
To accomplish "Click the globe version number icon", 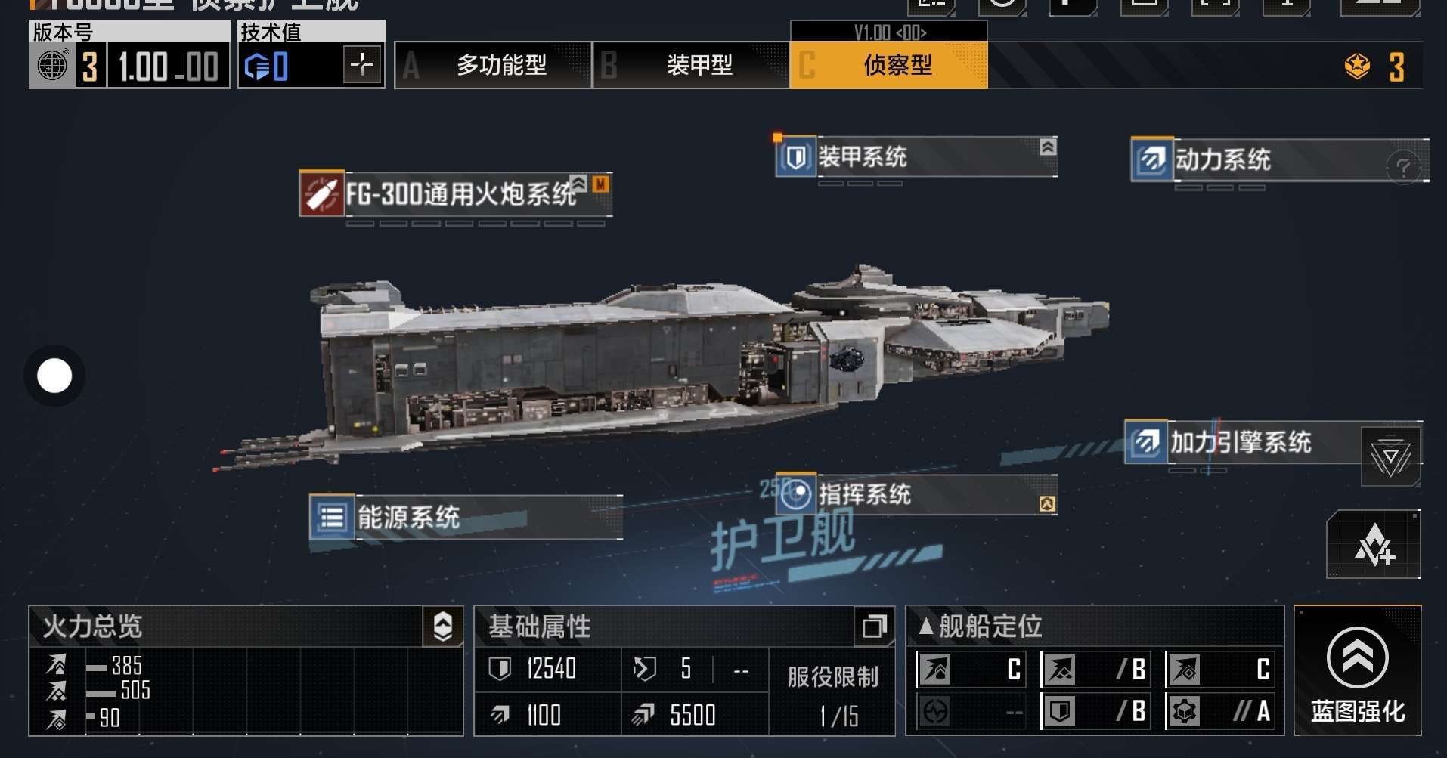I will 53,66.
